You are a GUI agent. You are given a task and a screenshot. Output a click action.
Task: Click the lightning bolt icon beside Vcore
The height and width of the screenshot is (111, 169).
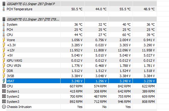(4, 40)
